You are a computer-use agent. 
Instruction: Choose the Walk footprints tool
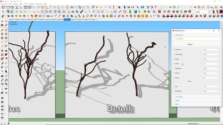(x=2, y=93)
